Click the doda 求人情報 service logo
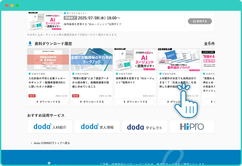242x166 pixels. click(97, 127)
